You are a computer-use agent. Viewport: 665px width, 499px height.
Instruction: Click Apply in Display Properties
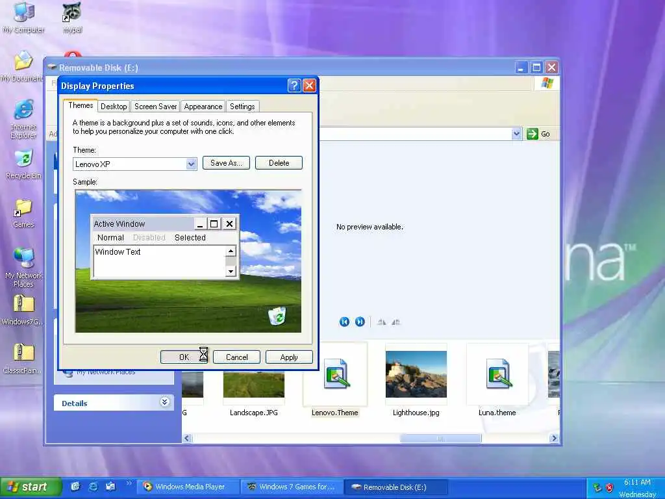coord(289,357)
